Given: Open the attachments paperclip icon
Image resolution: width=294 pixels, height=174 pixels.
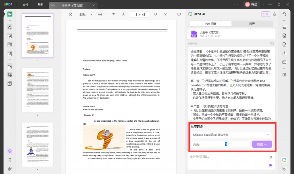Looking at the screenshot, I should tap(10, 169).
